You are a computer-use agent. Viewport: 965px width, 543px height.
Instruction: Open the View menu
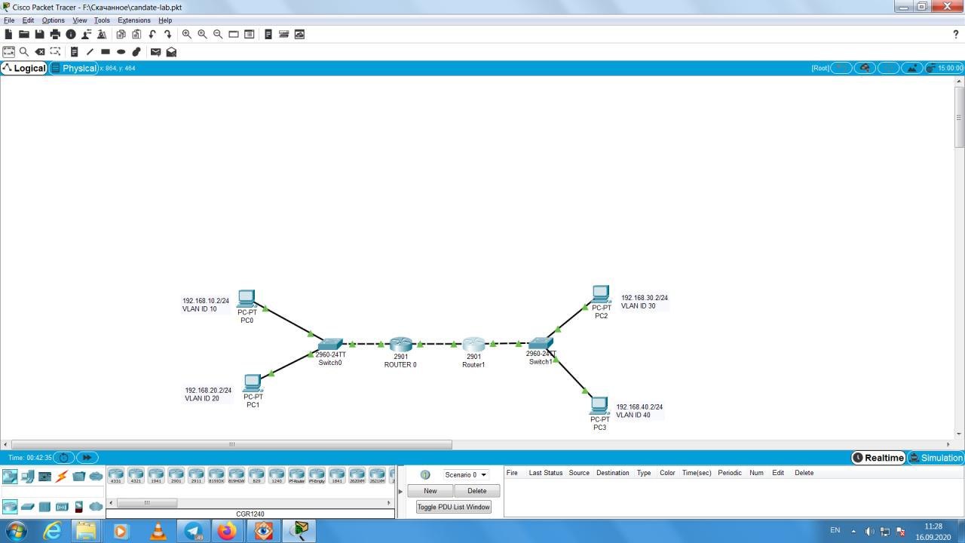point(79,20)
